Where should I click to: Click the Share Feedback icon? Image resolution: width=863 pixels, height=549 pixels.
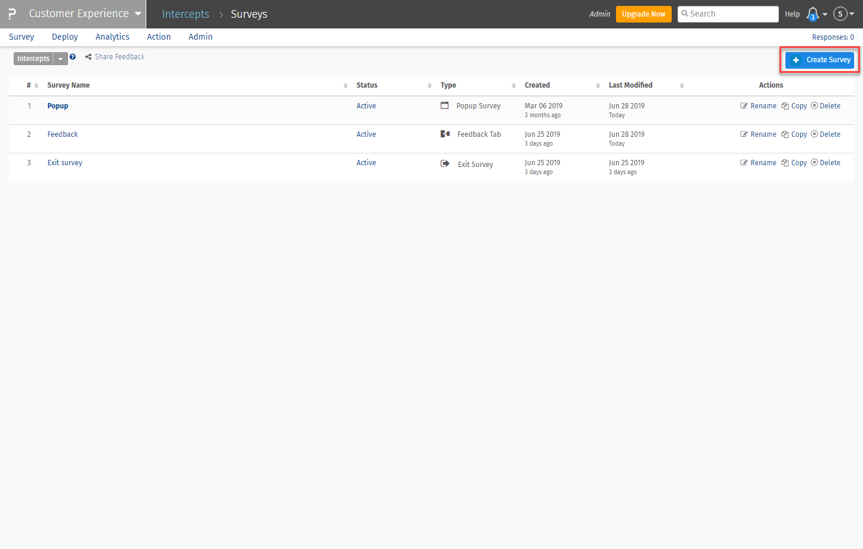[x=88, y=57]
